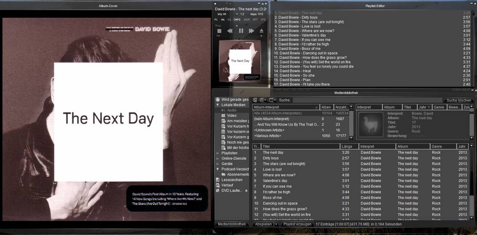Screen dimensions: 477x235
Task: Open the Video library icon
Action: click(222, 116)
